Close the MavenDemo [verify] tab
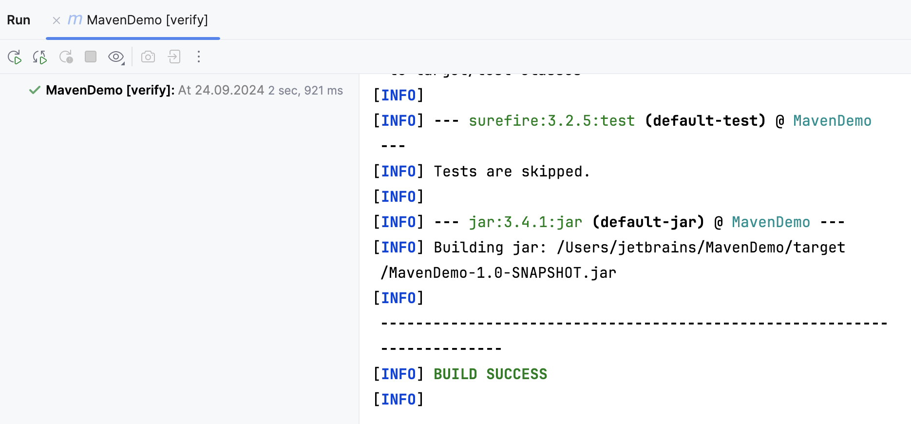 (57, 20)
